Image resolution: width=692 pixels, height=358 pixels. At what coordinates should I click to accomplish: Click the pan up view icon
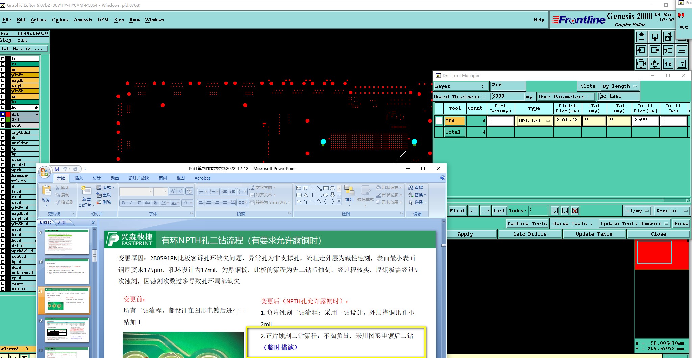coord(641,37)
